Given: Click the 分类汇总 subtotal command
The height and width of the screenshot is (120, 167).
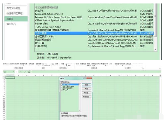Looking at the screenshot, I should 128,64.
